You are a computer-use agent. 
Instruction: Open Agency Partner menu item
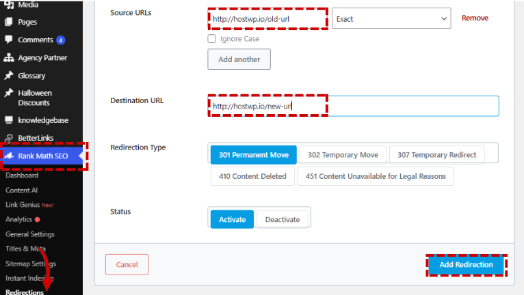42,58
